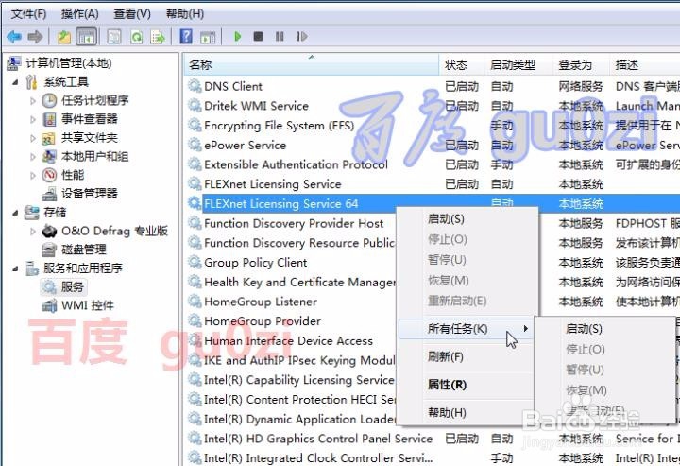The image size is (680, 466).
Task: Open 属性(R) from the context menu
Action: pos(447,385)
